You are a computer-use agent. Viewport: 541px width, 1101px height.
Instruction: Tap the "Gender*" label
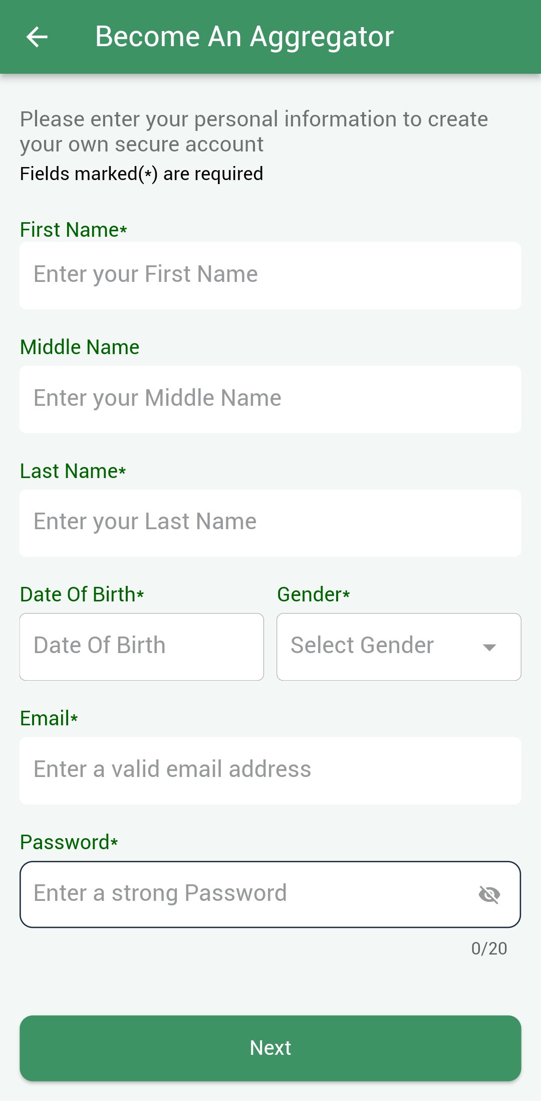coord(314,594)
